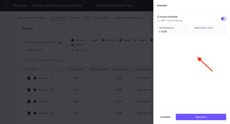Click the Hellgrün color swatch
Image resolution: width=230 pixels, height=124 pixels.
pyautogui.click(x=135, y=40)
